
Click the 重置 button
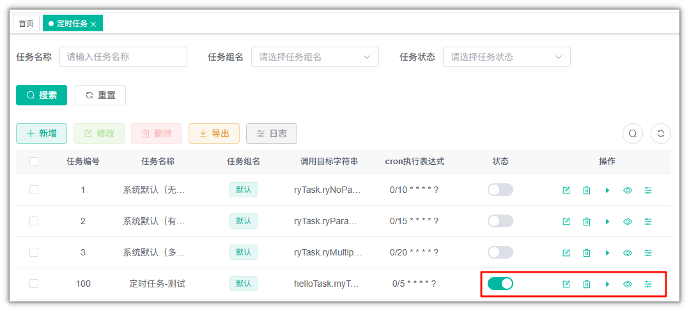coord(100,95)
